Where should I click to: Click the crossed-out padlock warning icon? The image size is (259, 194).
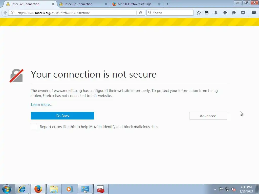pos(16,76)
